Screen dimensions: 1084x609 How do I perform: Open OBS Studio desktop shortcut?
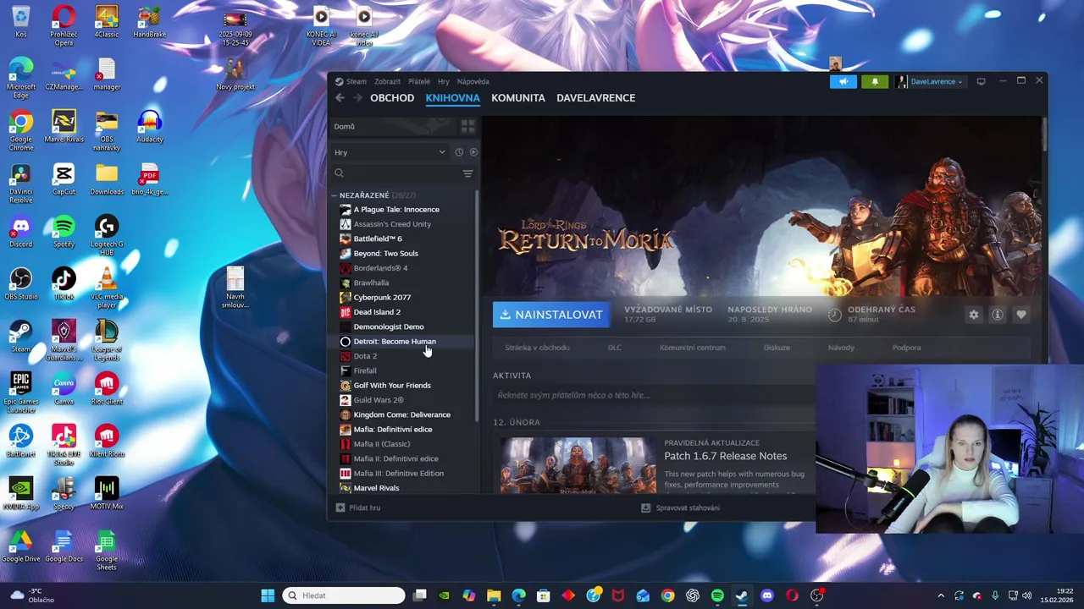[x=20, y=284]
